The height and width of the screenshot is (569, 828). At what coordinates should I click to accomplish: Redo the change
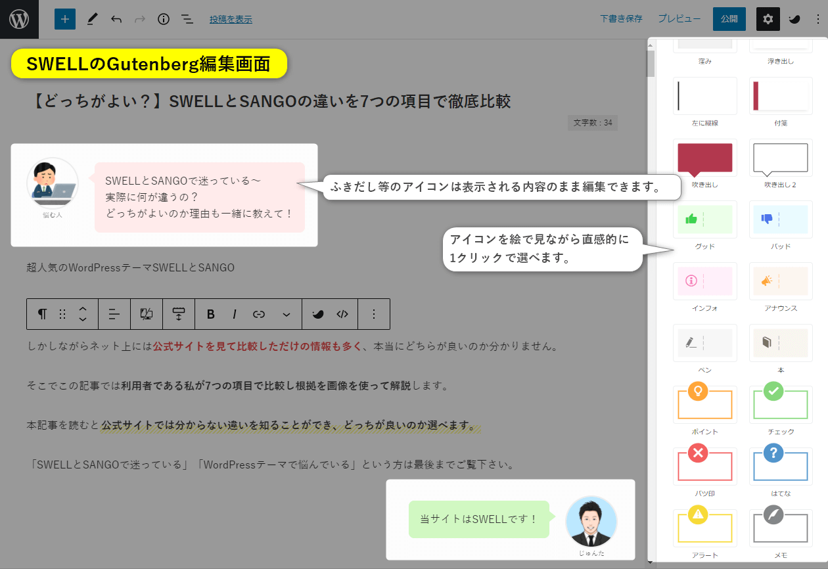(x=140, y=19)
